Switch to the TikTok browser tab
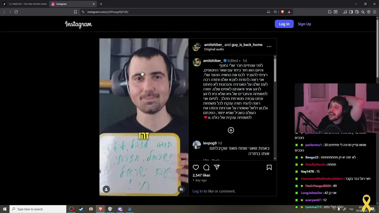 [25, 4]
